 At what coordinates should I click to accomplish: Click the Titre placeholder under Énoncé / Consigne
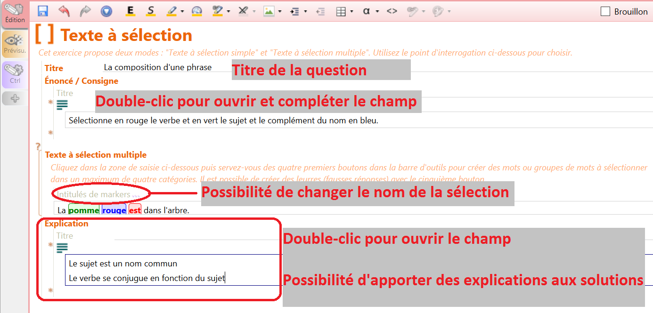coord(65,93)
